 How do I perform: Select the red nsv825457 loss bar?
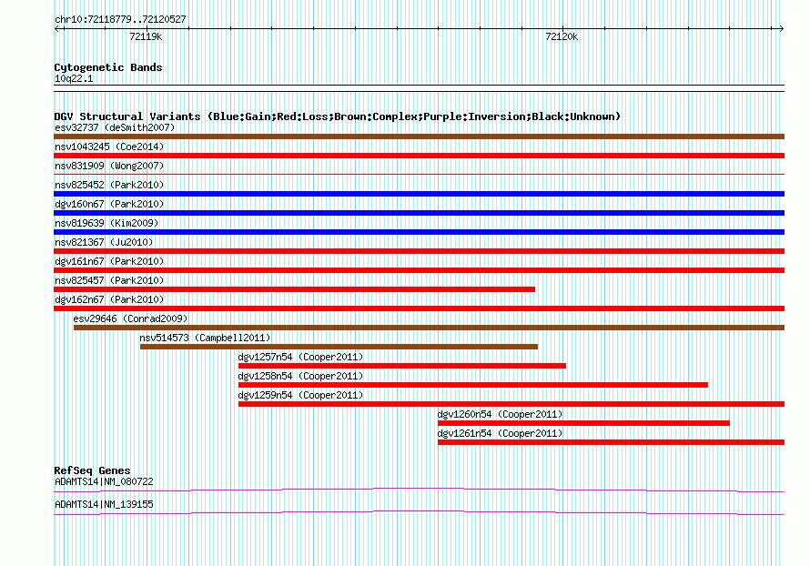click(295, 289)
